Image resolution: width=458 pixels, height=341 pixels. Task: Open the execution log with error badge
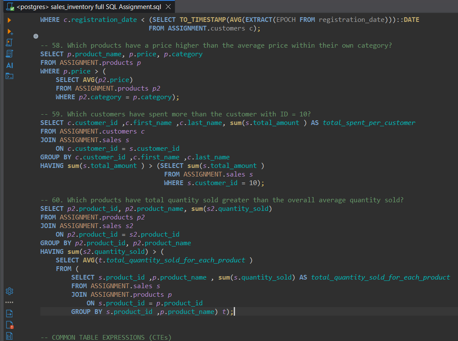click(x=9, y=325)
